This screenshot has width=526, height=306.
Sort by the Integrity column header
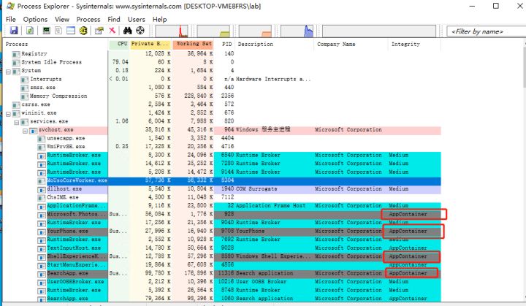pos(414,44)
